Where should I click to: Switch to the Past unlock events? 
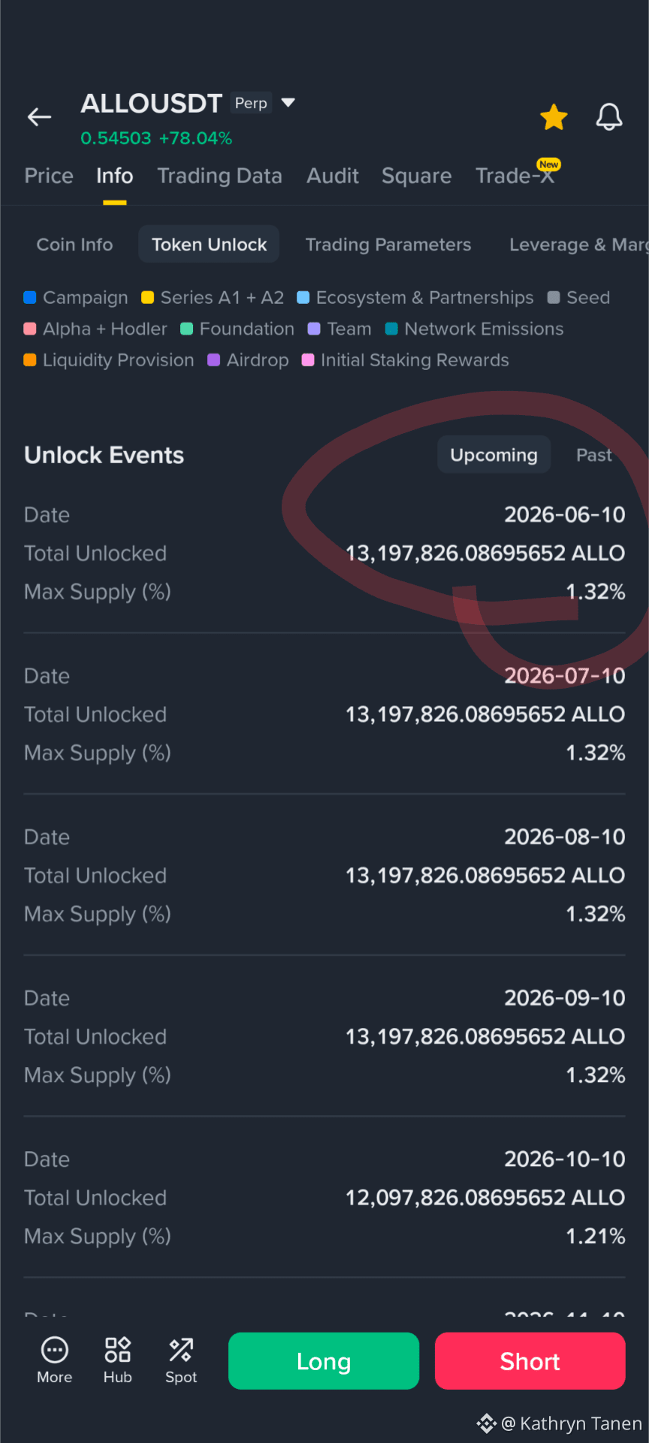[x=593, y=455]
